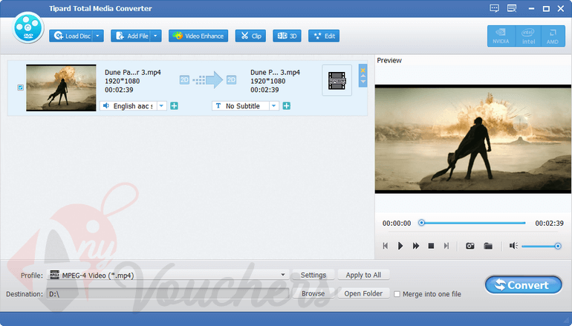Adjust the volume slider
This screenshot has width=572, height=326.
pos(541,246)
